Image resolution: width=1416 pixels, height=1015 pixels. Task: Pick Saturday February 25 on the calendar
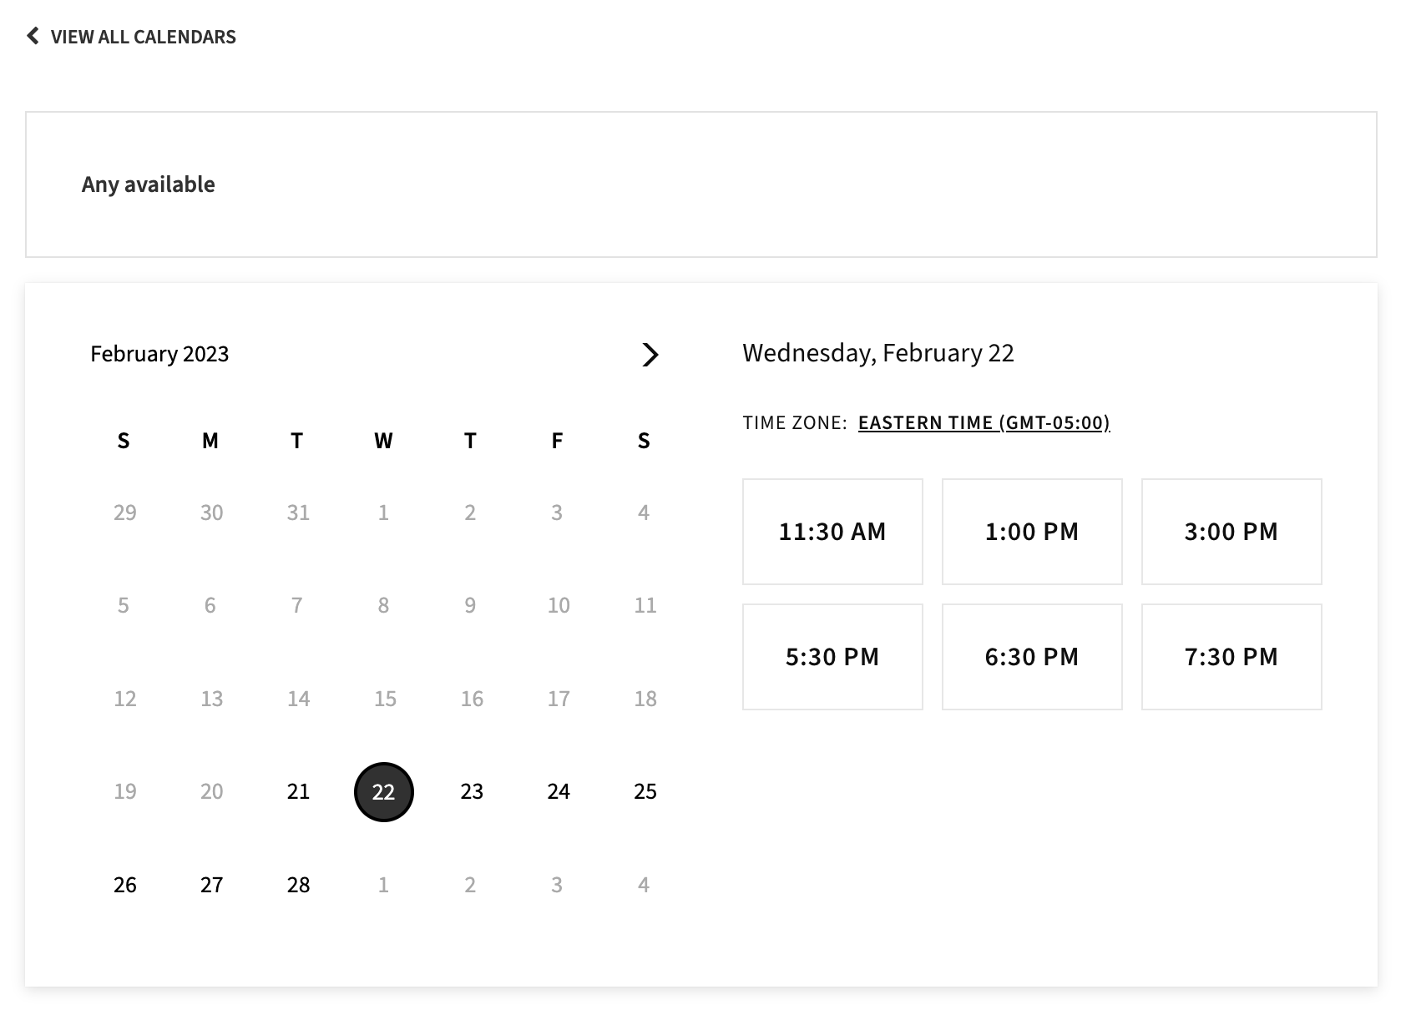coord(645,791)
